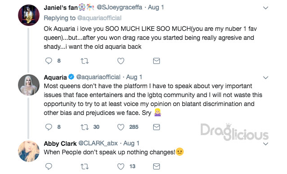Open the options chevron on Janiel's fan tweet
This screenshot has height=174, width=287.
pos(265,8)
